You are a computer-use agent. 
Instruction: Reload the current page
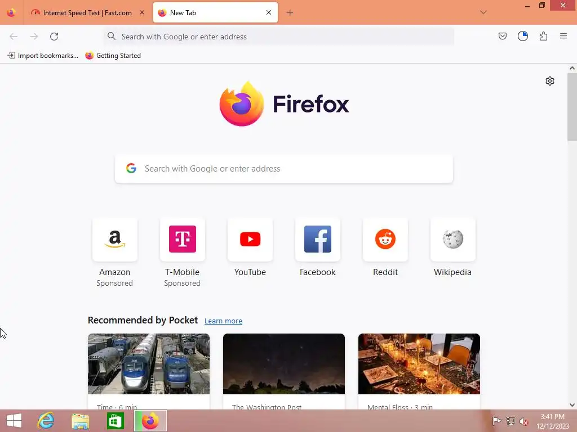coord(54,37)
